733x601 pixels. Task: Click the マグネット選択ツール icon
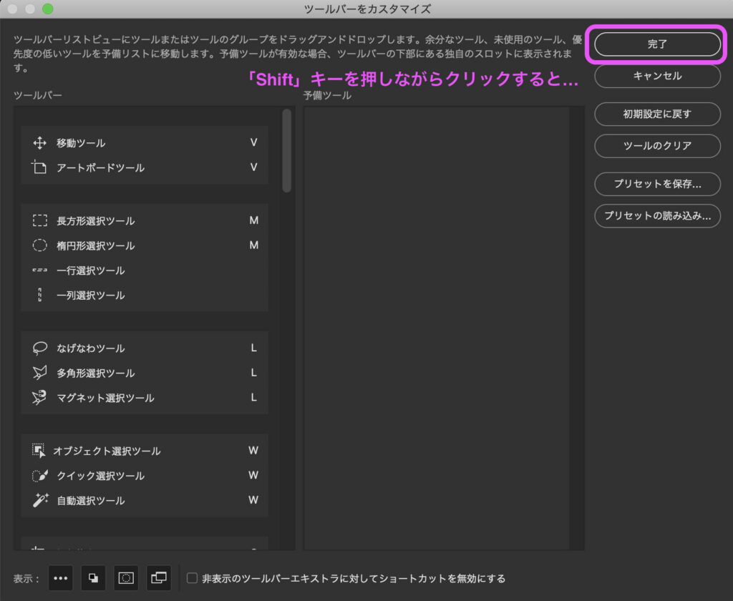point(39,398)
